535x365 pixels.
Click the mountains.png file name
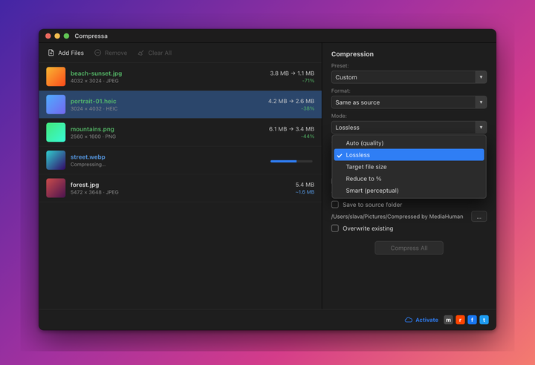coord(92,129)
